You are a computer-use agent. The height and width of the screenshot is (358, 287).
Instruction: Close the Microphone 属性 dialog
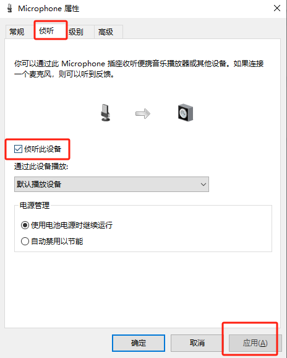tap(277, 9)
